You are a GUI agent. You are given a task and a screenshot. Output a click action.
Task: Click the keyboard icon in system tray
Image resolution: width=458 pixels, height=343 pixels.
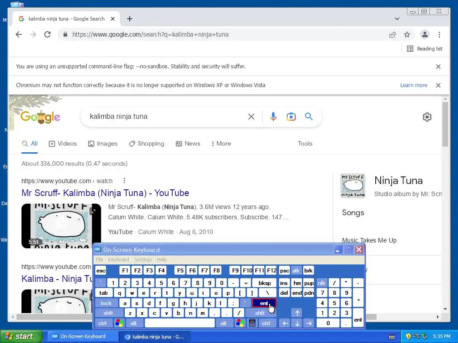pyautogui.click(x=392, y=337)
